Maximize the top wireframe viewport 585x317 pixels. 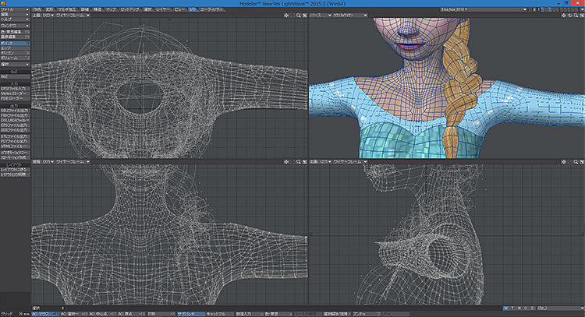pos(304,16)
